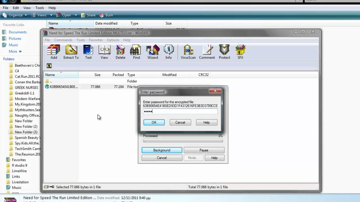Click inside the password input field

click(x=180, y=111)
